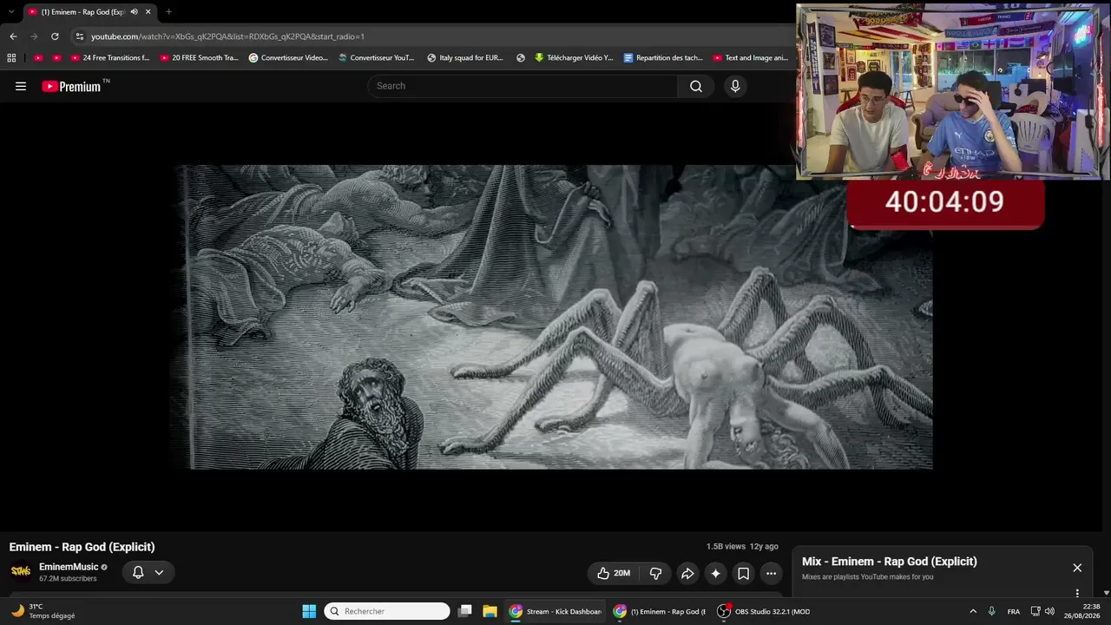Go back to the previous browser page

point(13,36)
